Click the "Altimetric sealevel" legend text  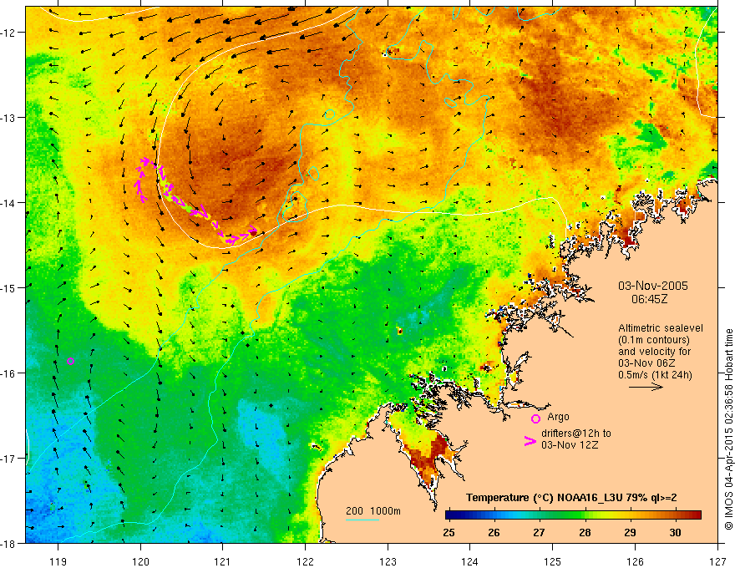pos(661,328)
